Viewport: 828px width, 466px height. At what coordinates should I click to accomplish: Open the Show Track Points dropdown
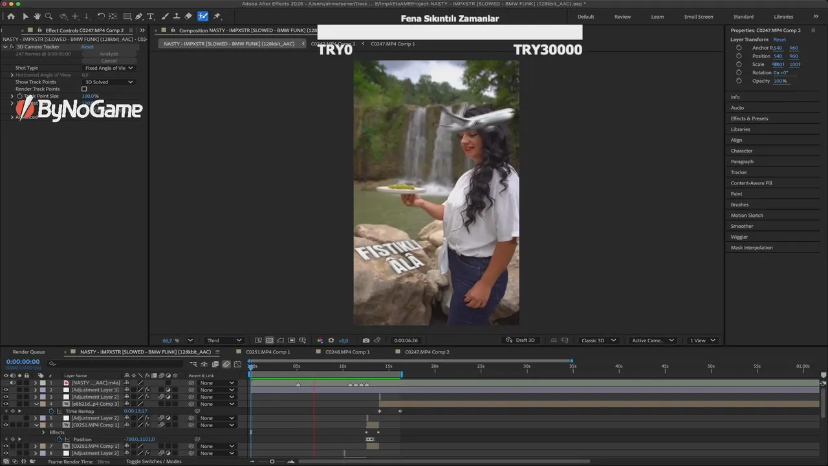point(109,82)
